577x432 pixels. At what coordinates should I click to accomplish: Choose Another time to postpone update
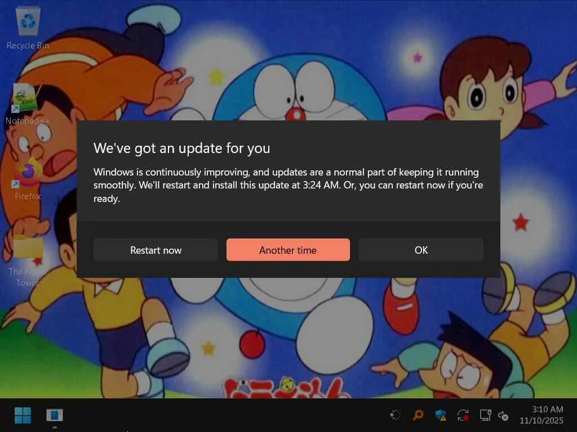click(288, 250)
